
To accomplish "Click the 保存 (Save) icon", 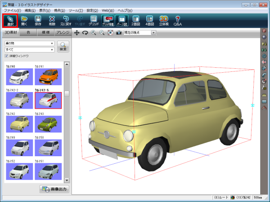I will [38, 20].
